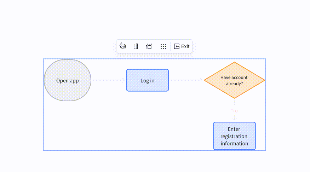Select the gray Open app circle
This screenshot has width=310, height=172.
click(x=68, y=80)
